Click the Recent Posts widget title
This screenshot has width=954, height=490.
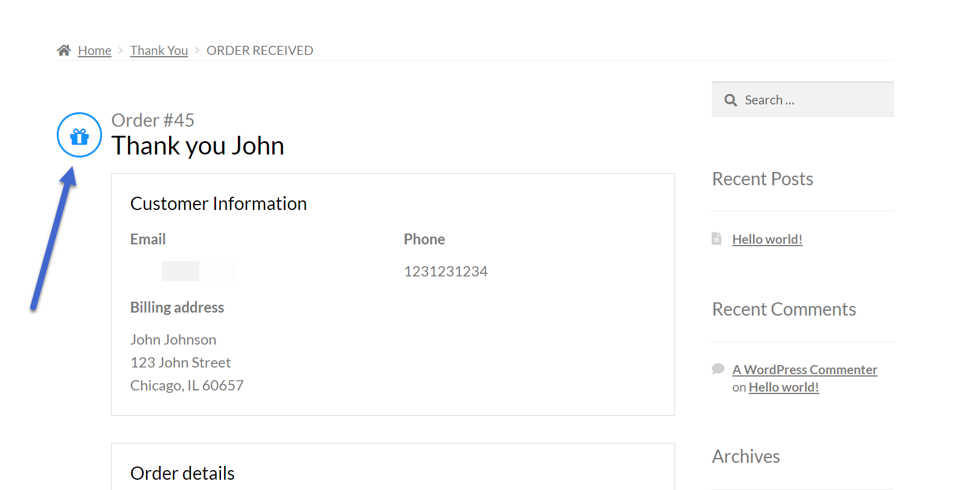point(763,179)
